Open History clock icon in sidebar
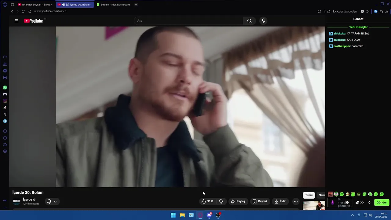The image size is (391, 220). click(x=5, y=138)
